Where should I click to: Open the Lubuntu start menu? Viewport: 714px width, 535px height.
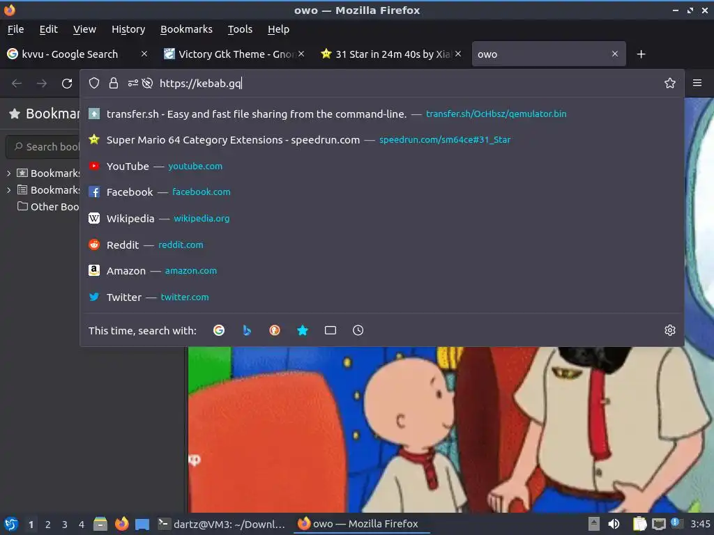pyautogui.click(x=11, y=524)
